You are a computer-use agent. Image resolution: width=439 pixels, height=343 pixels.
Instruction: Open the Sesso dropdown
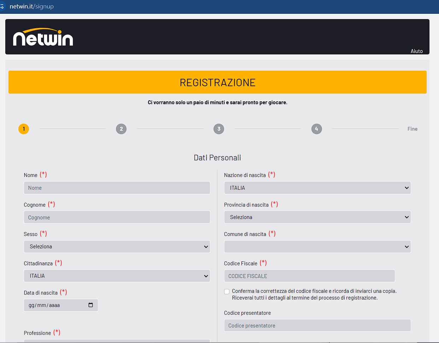(x=117, y=247)
